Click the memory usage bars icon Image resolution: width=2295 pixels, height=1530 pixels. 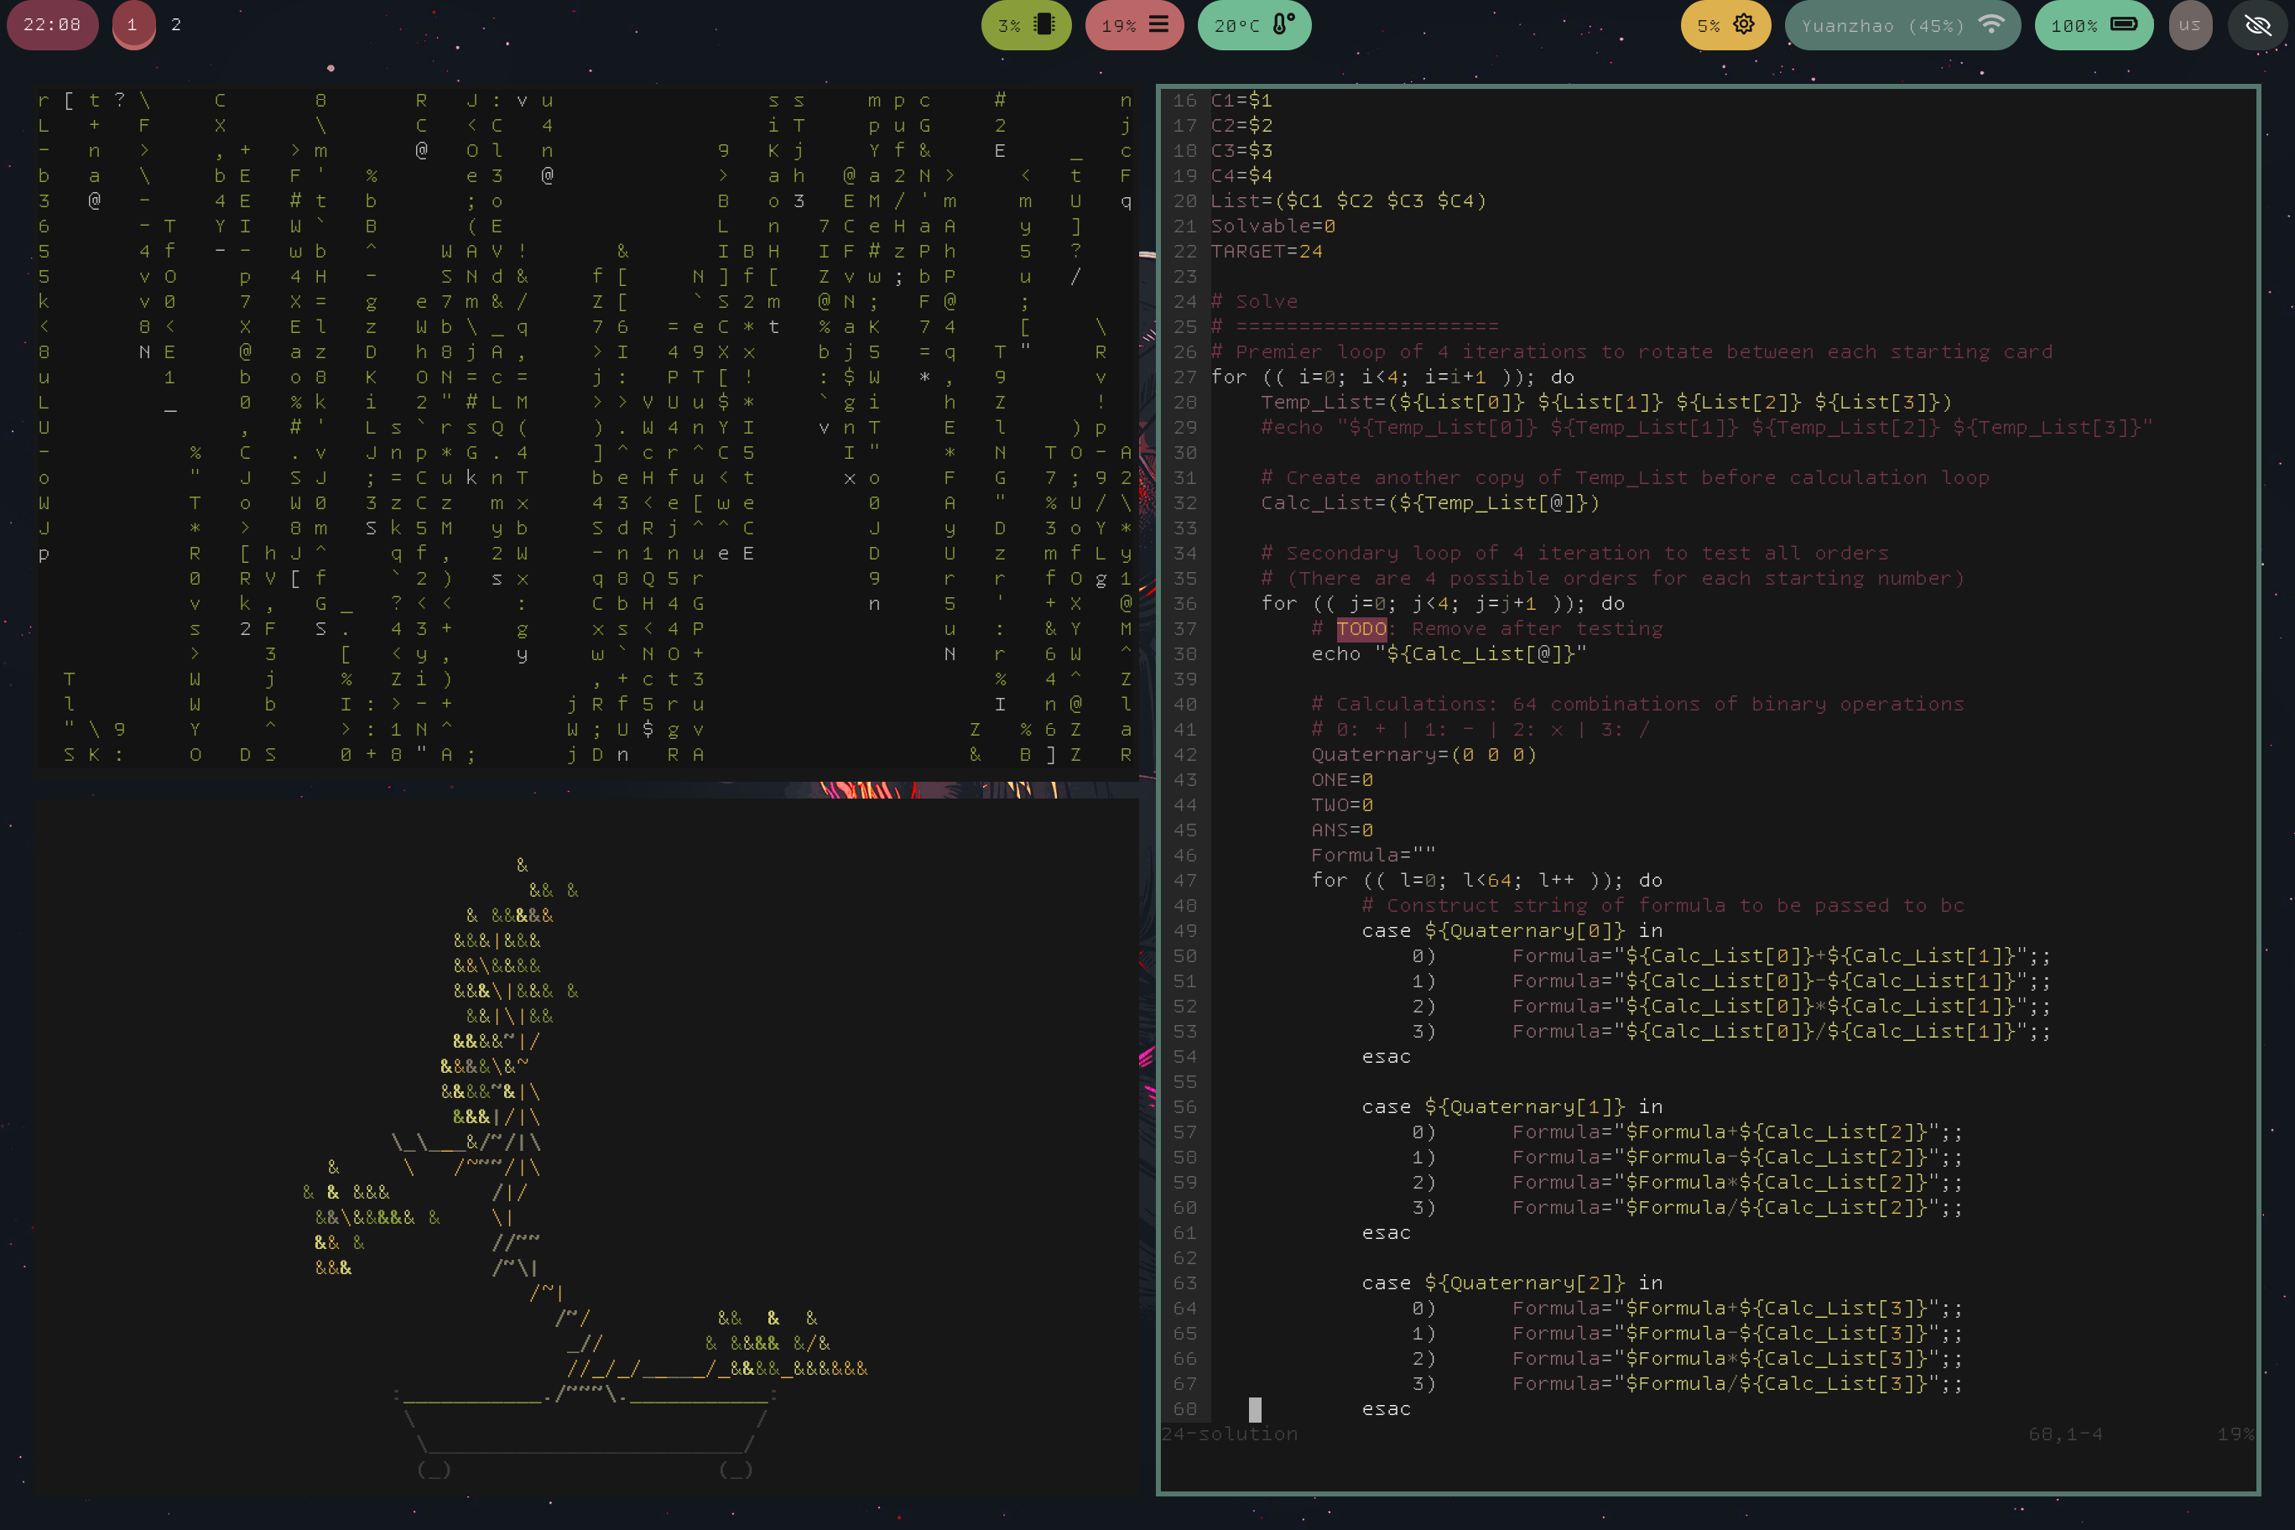point(1158,24)
